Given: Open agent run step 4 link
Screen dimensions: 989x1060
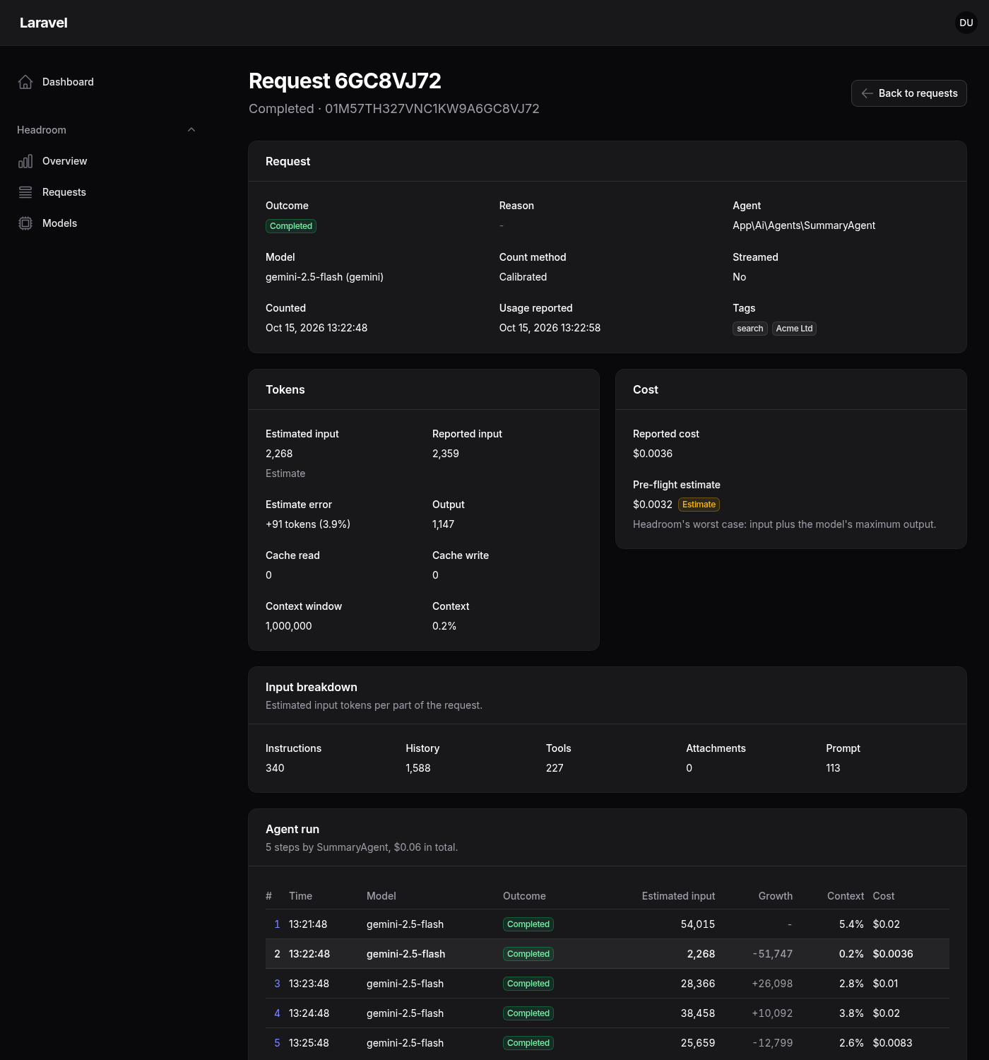Looking at the screenshot, I should [x=277, y=1013].
